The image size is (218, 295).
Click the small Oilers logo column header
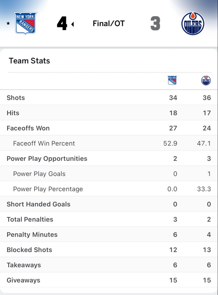click(206, 80)
